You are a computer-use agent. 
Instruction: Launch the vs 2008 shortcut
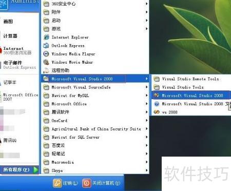[191, 112]
